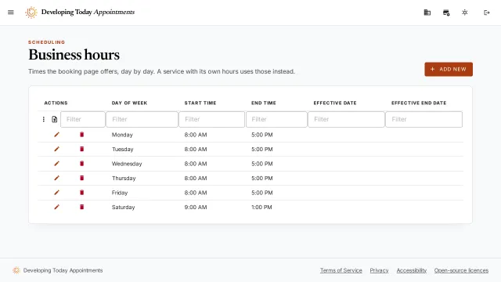Edit the Wednesday business hours row
Viewport: 501px width, 282px height.
click(x=56, y=164)
